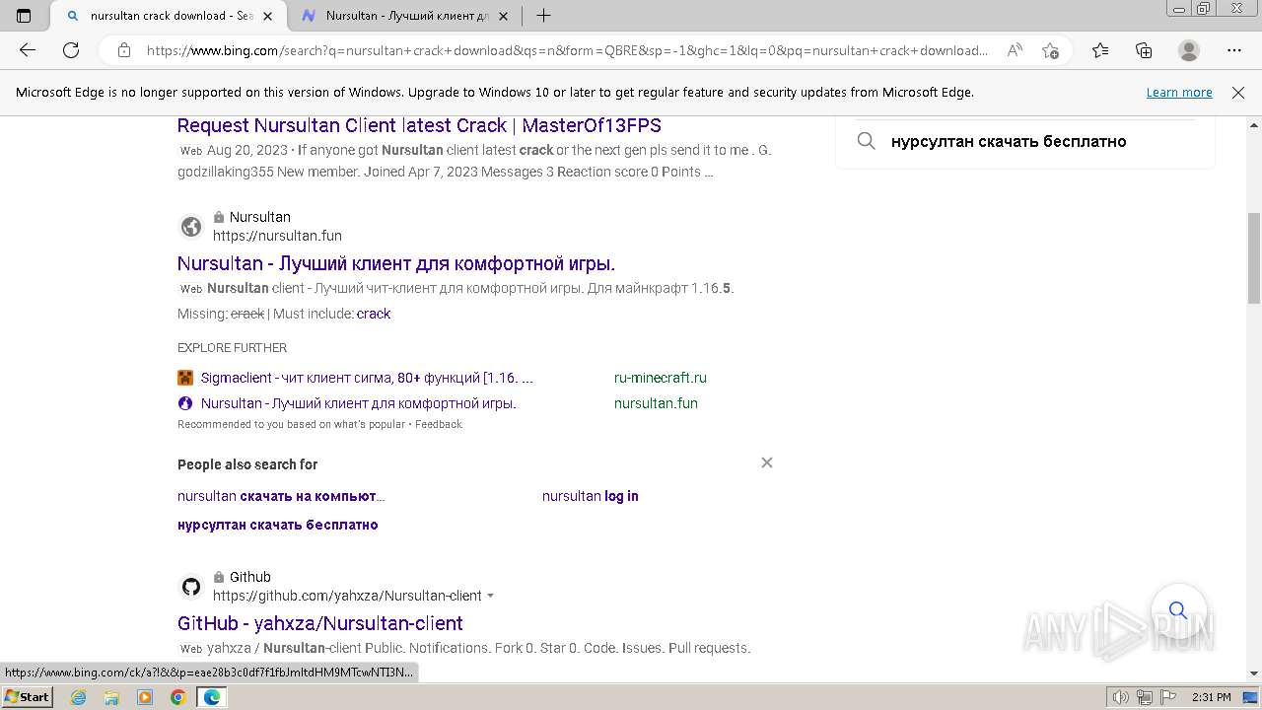The width and height of the screenshot is (1262, 710).
Task: Open Windows Media Player taskbar icon
Action: click(x=145, y=697)
